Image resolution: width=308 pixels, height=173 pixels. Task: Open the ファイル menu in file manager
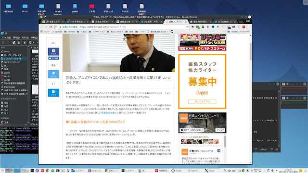coord(6,37)
